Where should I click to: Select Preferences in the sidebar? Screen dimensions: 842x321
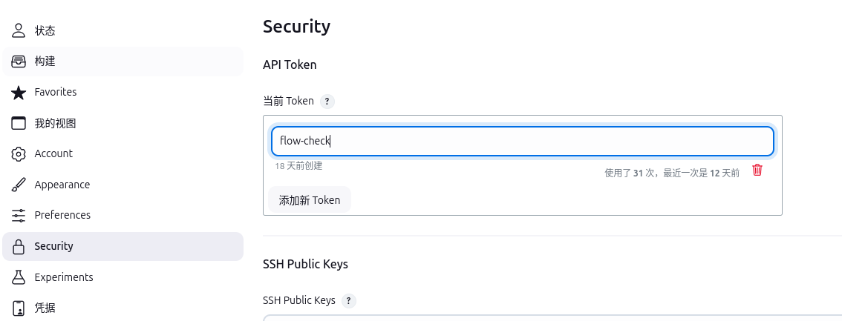pos(62,215)
